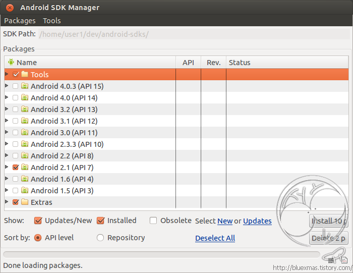This screenshot has height=273, width=353.
Task: Open the Tools menu
Action: tap(52, 21)
